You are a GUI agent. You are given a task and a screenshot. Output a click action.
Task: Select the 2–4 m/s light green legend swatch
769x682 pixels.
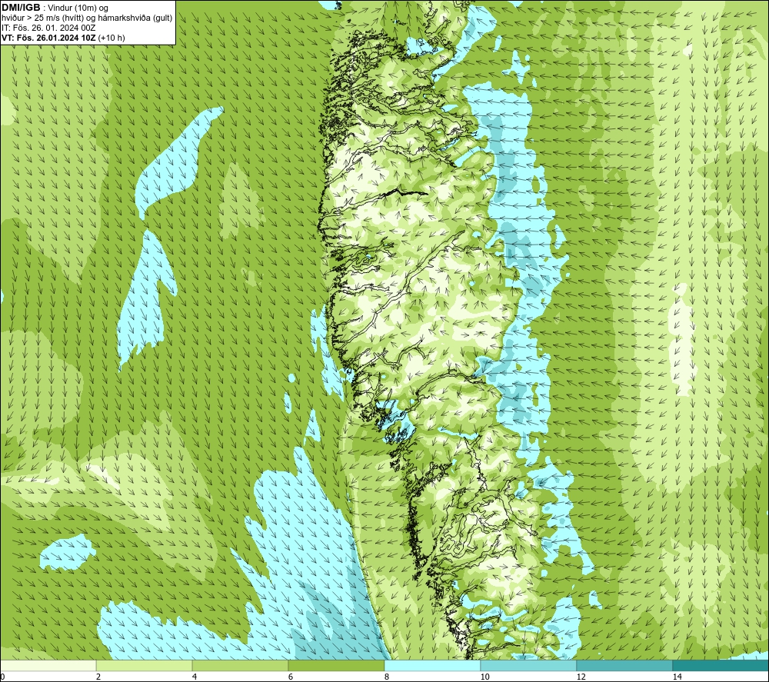tap(145, 666)
